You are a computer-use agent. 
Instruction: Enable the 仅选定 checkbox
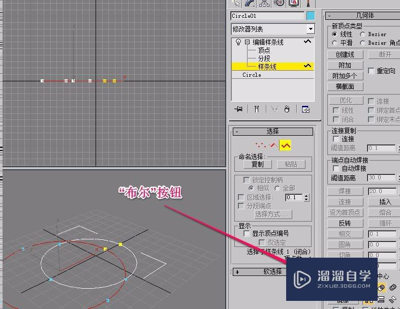262,242
